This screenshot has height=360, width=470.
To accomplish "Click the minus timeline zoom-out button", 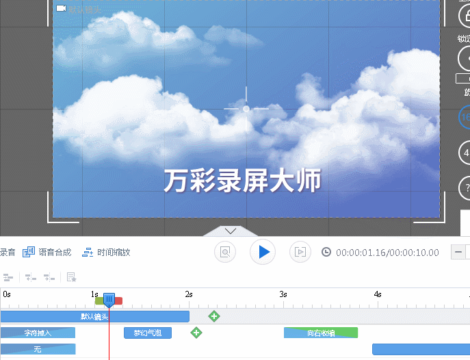I will (x=458, y=252).
